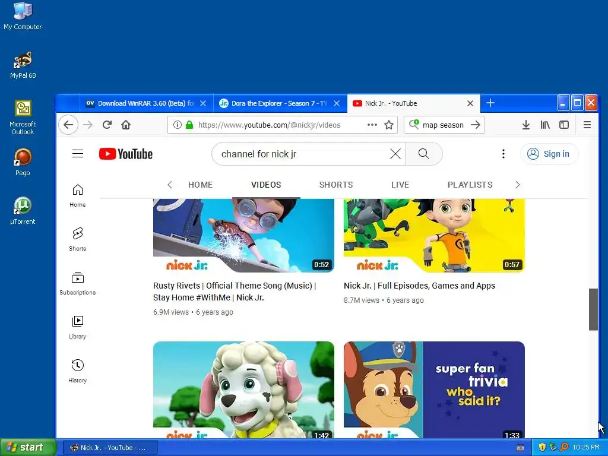Screen dimensions: 608x456
Task: Open browser library icon
Action: click(545, 125)
